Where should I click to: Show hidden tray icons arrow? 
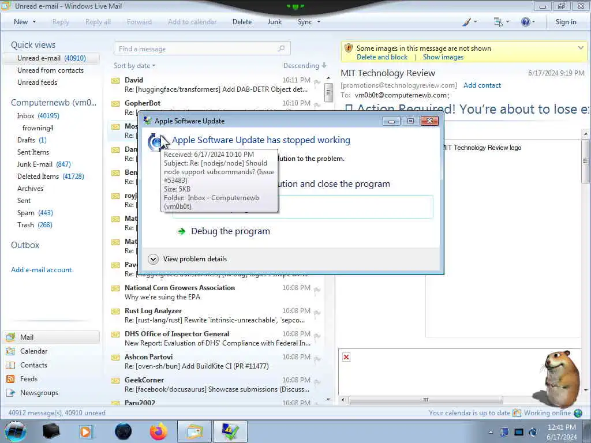[x=491, y=433]
